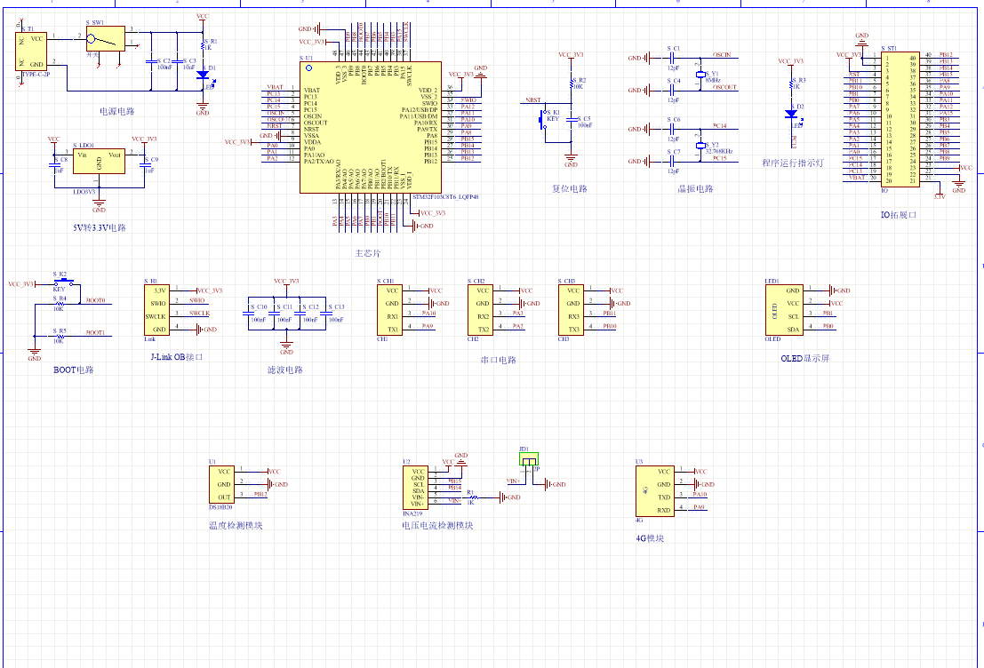This screenshot has width=984, height=668.
Task: Click the BOOT0 net label
Action: [95, 300]
